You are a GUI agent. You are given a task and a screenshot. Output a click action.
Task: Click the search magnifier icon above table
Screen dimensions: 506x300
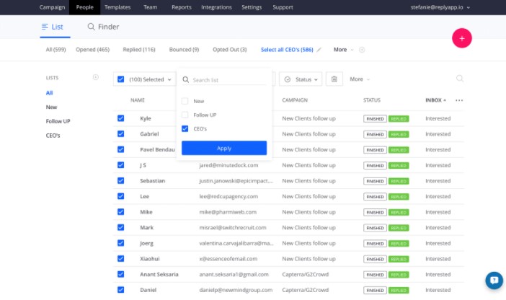(x=460, y=79)
